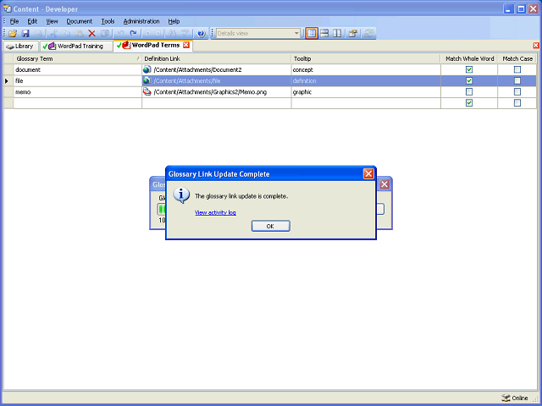The width and height of the screenshot is (542, 406).
Task: Open the Tools menu
Action: click(108, 21)
